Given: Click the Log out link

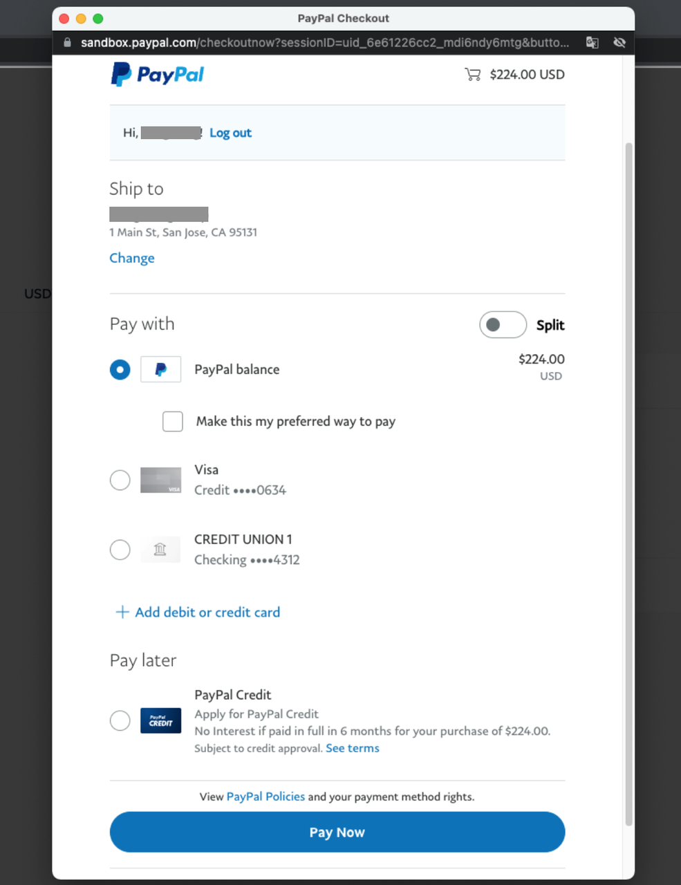Looking at the screenshot, I should [x=231, y=133].
